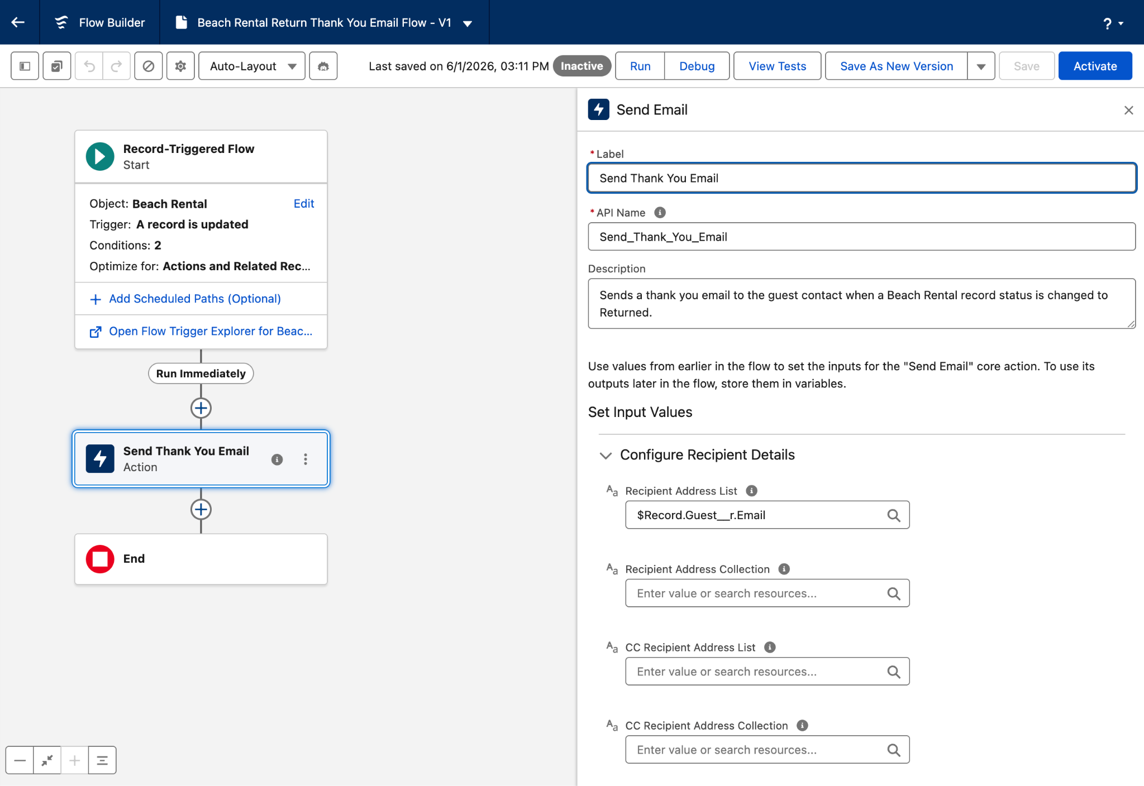
Task: Click the back arrow in header
Action: click(x=18, y=22)
